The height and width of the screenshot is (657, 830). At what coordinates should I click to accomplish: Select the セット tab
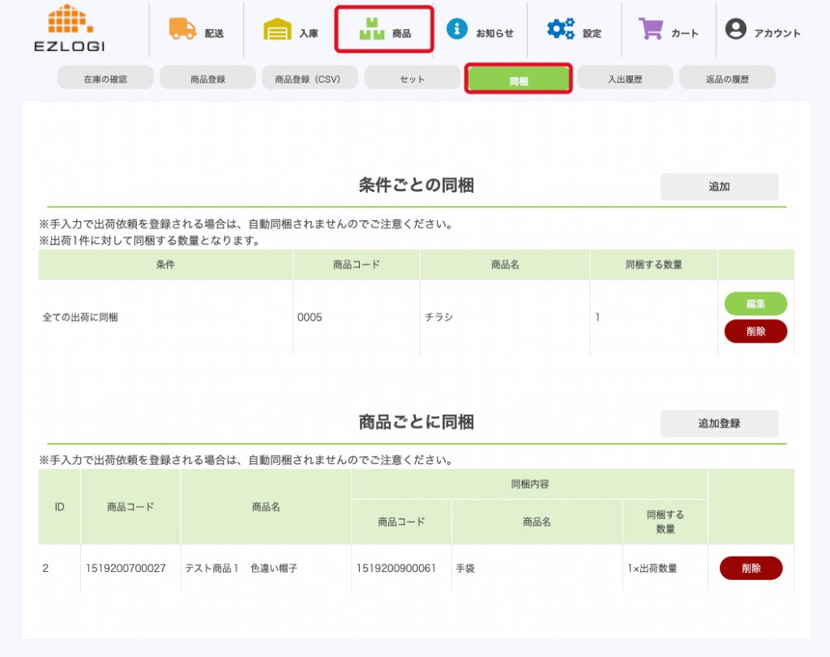point(413,79)
